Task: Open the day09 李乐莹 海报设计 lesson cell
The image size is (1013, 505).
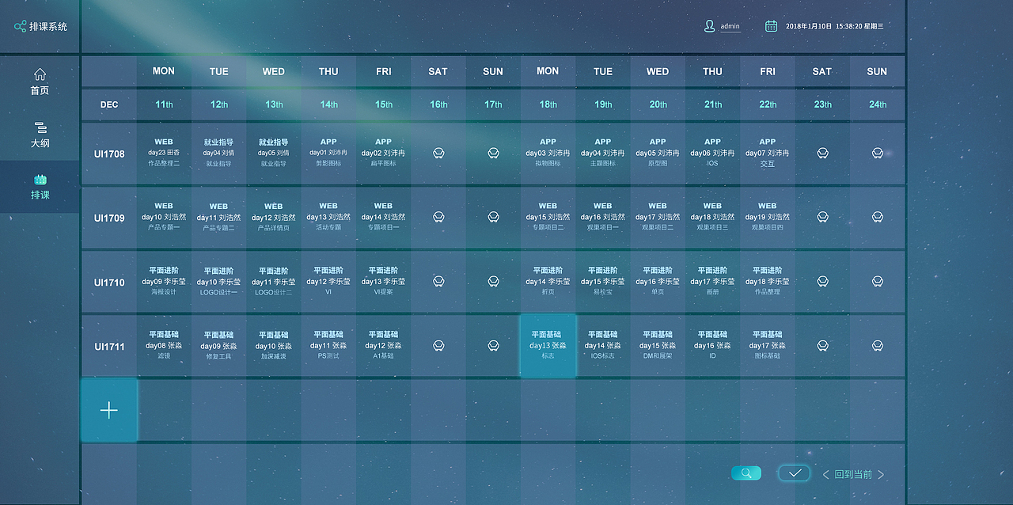Action: coord(164,281)
